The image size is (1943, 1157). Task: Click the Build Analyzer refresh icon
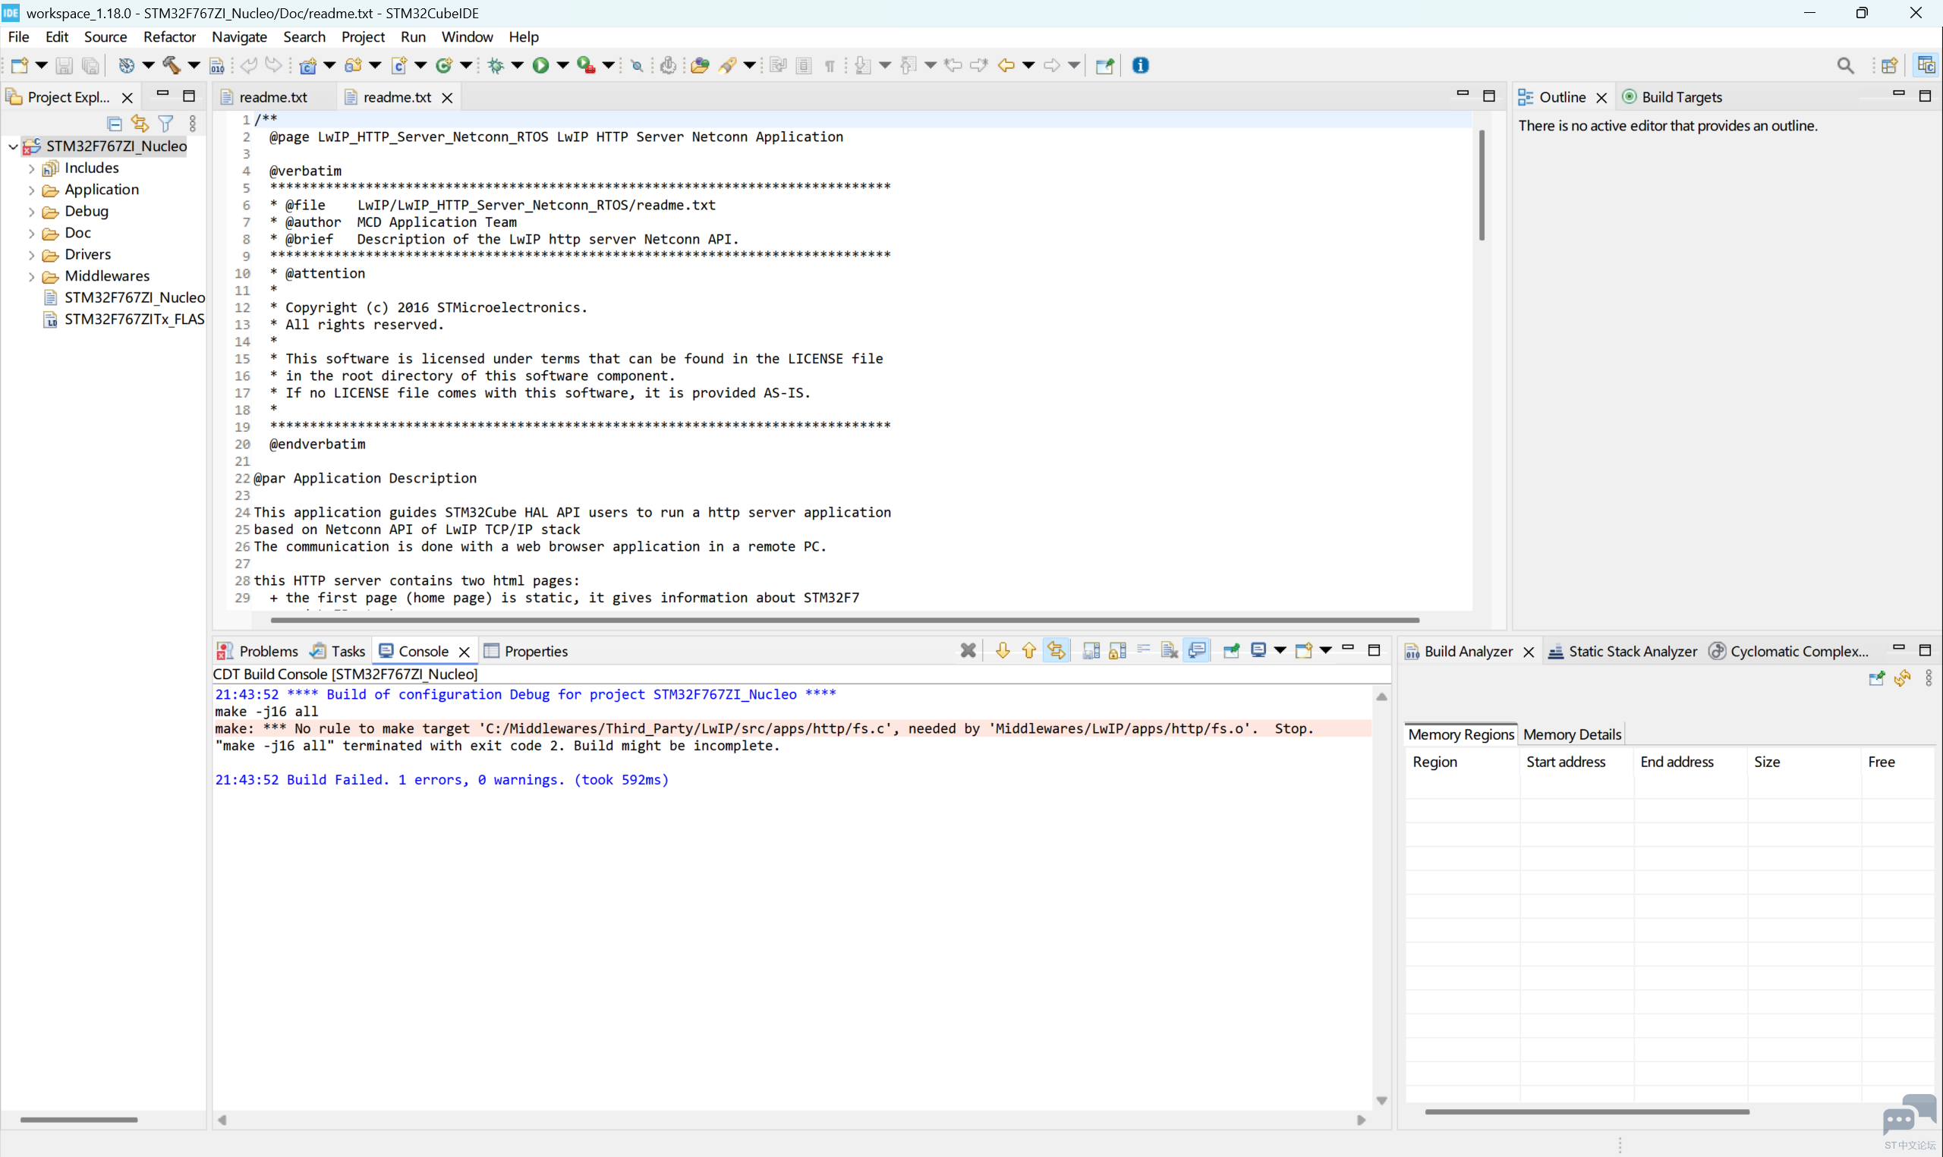coord(1903,678)
